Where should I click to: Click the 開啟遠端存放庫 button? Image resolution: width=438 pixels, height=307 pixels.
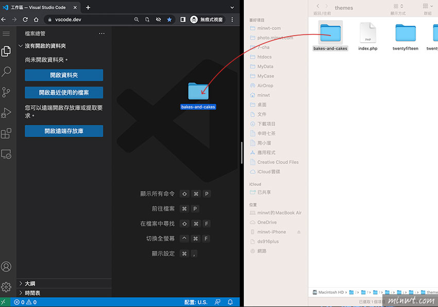point(64,131)
